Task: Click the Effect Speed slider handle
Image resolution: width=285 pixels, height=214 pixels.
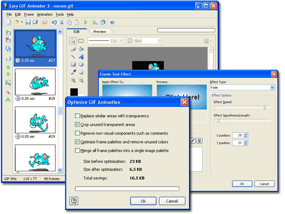Action: [265, 107]
